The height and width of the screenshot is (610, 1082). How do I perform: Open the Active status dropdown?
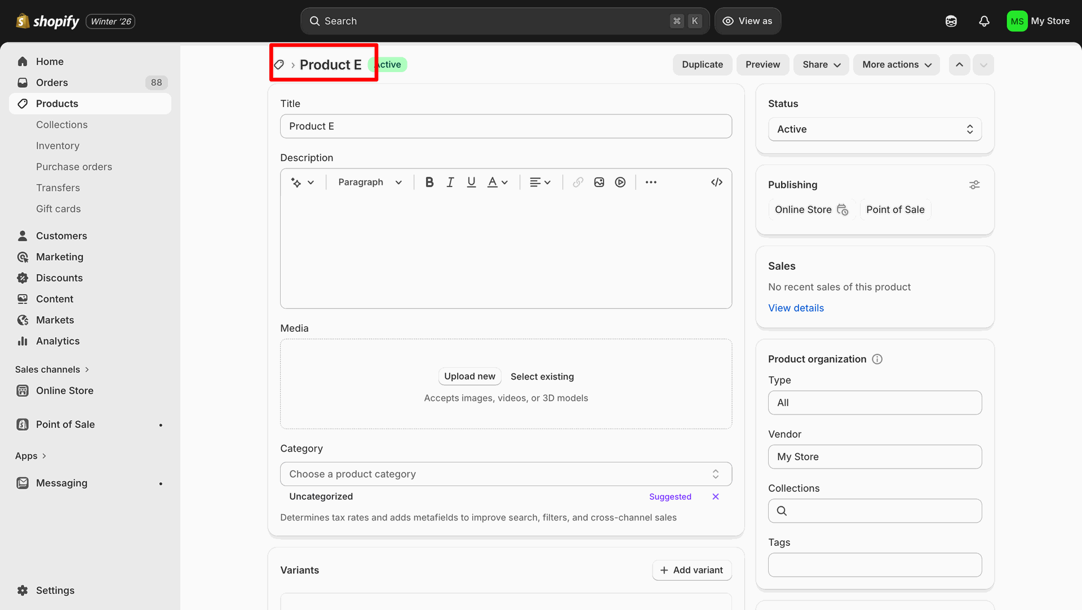[874, 129]
